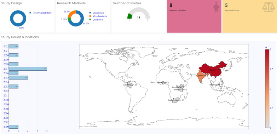Screen dimensions: 277x135
Task: Click South Africa on the map
Action: pyautogui.click(x=176, y=100)
